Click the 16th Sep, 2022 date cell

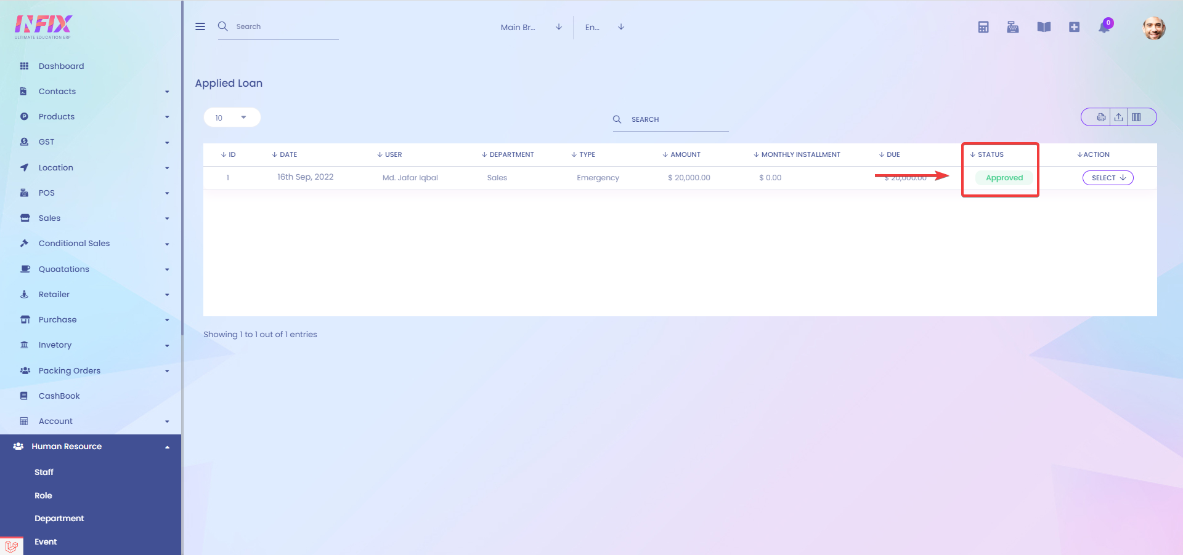305,177
